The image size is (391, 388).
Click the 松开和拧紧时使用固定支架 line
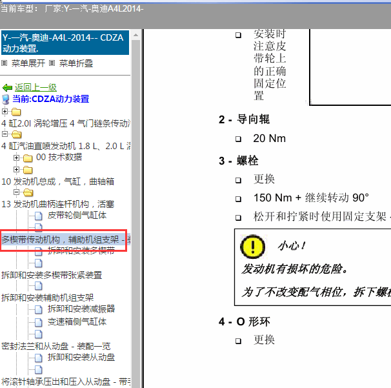click(322, 216)
